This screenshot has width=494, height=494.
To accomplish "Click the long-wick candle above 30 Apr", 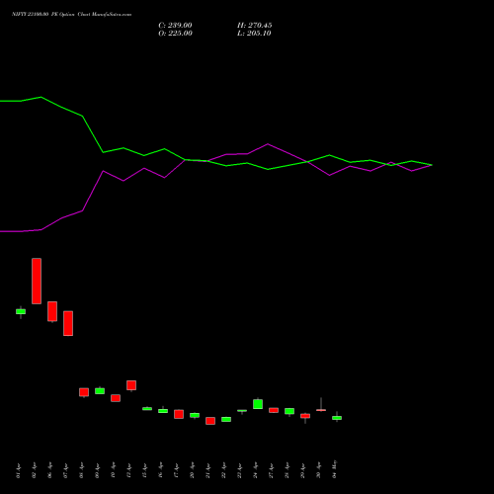I will pos(321,405).
